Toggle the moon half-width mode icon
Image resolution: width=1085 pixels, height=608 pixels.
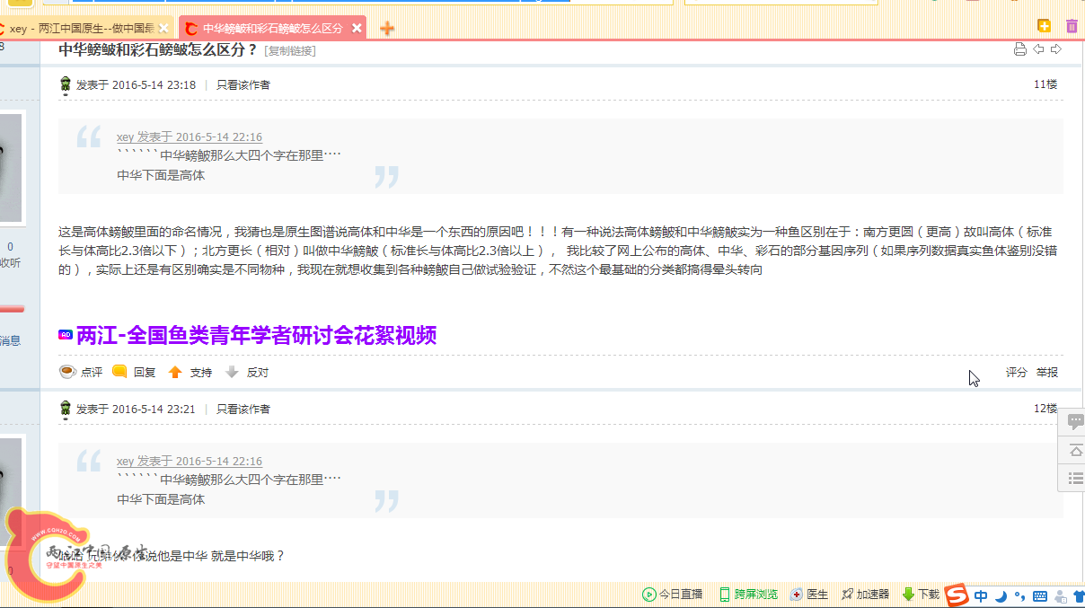tap(1001, 595)
